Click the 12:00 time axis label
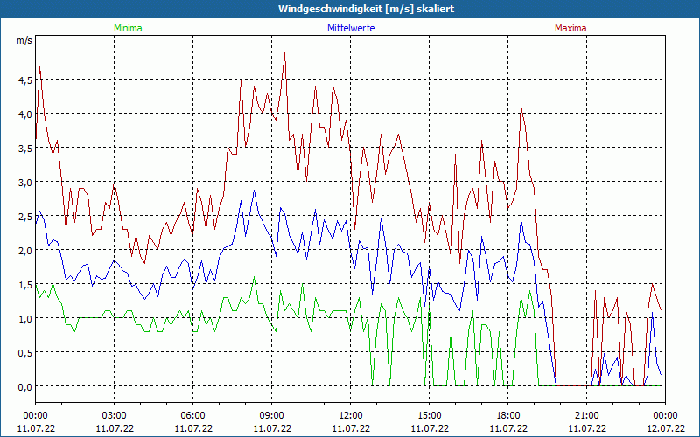700x437 pixels. [351, 416]
